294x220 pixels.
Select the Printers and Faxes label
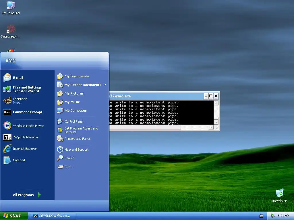tap(78, 139)
